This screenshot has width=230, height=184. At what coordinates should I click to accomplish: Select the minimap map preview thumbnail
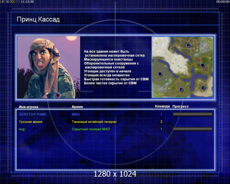pos(182,67)
